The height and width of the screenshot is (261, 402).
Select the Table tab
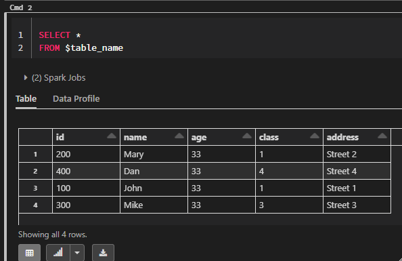(26, 99)
